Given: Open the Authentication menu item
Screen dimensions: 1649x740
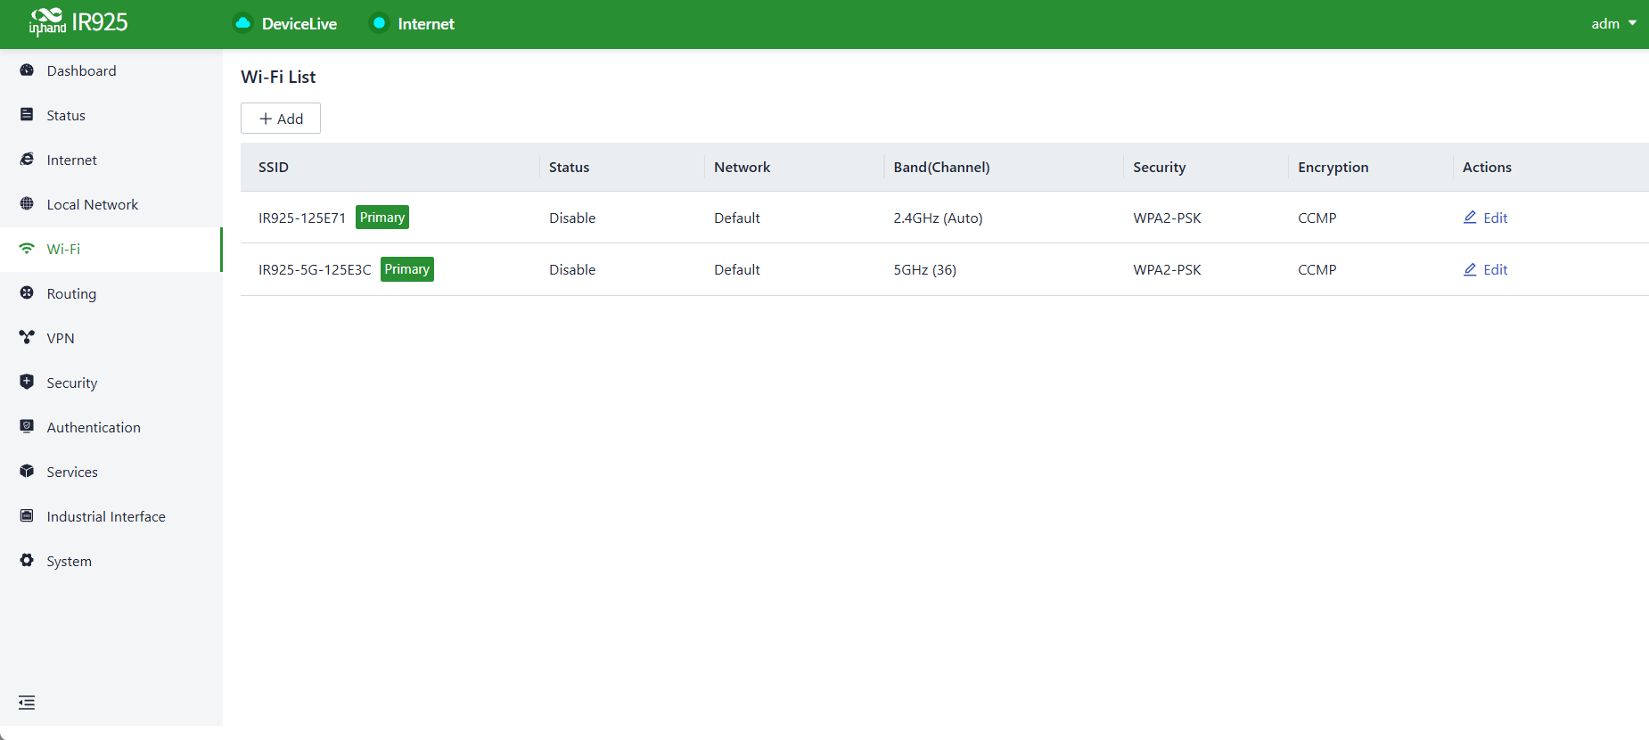Looking at the screenshot, I should [x=111, y=428].
